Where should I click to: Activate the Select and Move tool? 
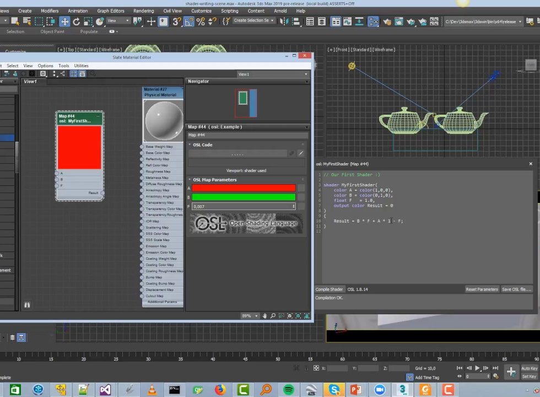tap(64, 22)
